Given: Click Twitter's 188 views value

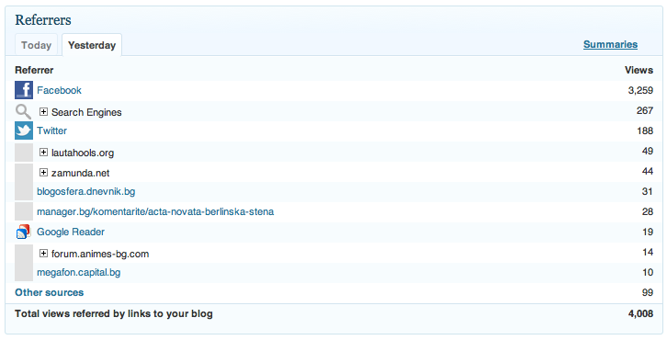Looking at the screenshot, I should click(x=645, y=130).
